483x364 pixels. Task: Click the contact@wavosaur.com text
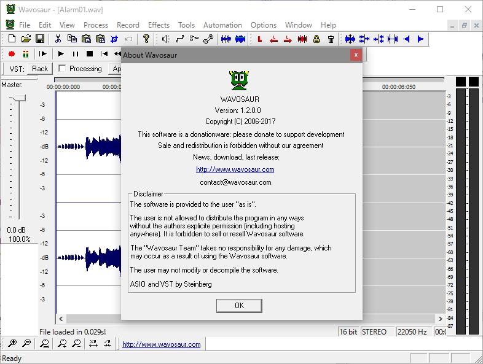click(235, 182)
